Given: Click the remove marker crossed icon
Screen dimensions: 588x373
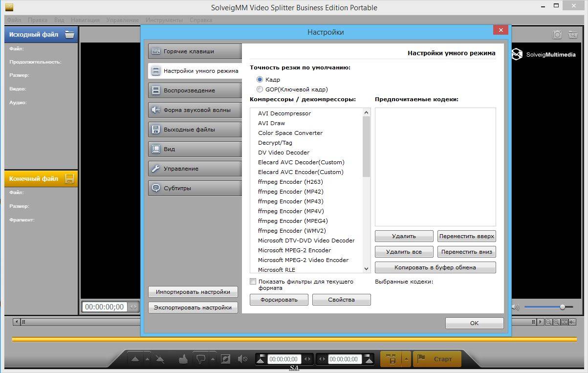Looking at the screenshot, I should tap(160, 359).
